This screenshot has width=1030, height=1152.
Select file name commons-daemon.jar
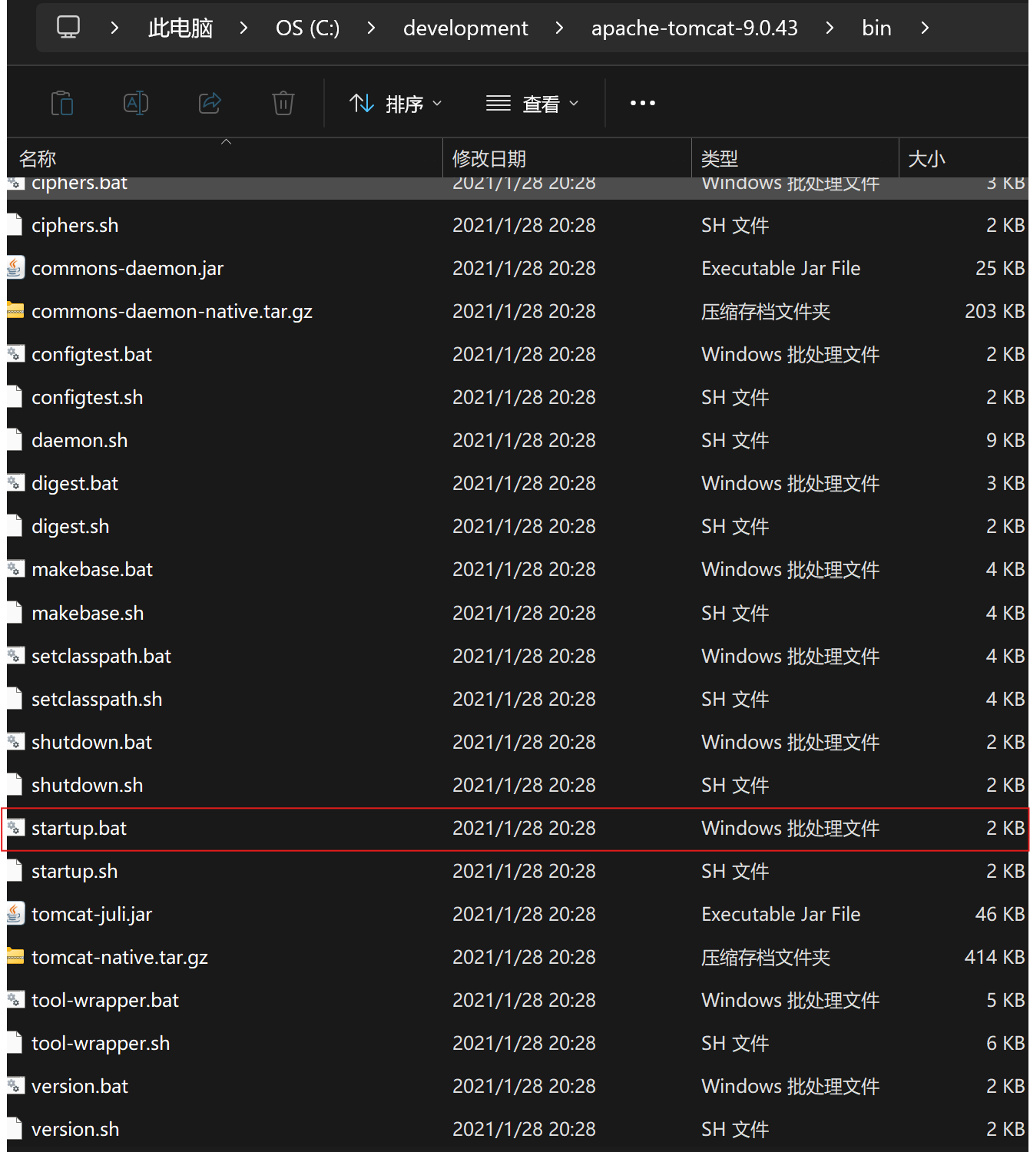[x=128, y=268]
